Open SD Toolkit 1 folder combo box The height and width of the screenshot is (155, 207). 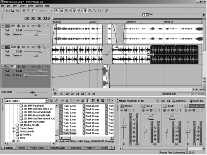point(26,101)
